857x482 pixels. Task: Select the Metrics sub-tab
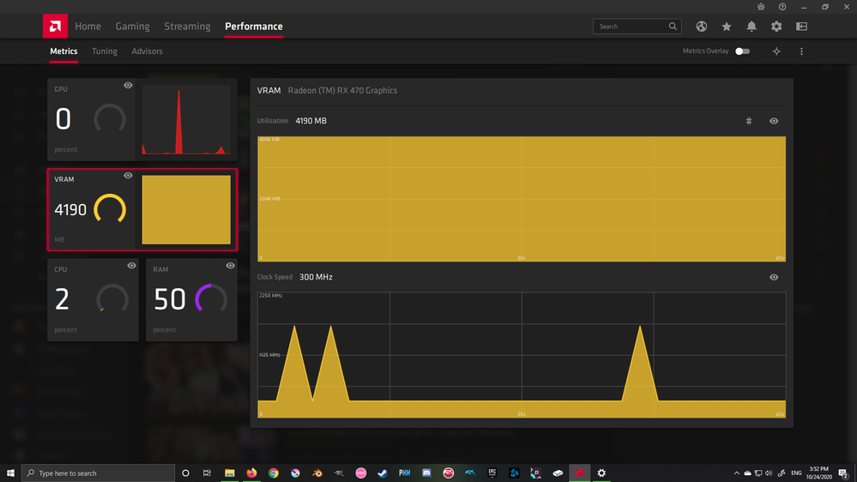click(64, 51)
